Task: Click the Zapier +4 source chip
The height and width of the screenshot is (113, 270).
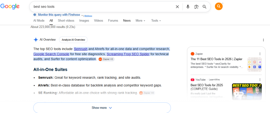Action: coord(147,93)
